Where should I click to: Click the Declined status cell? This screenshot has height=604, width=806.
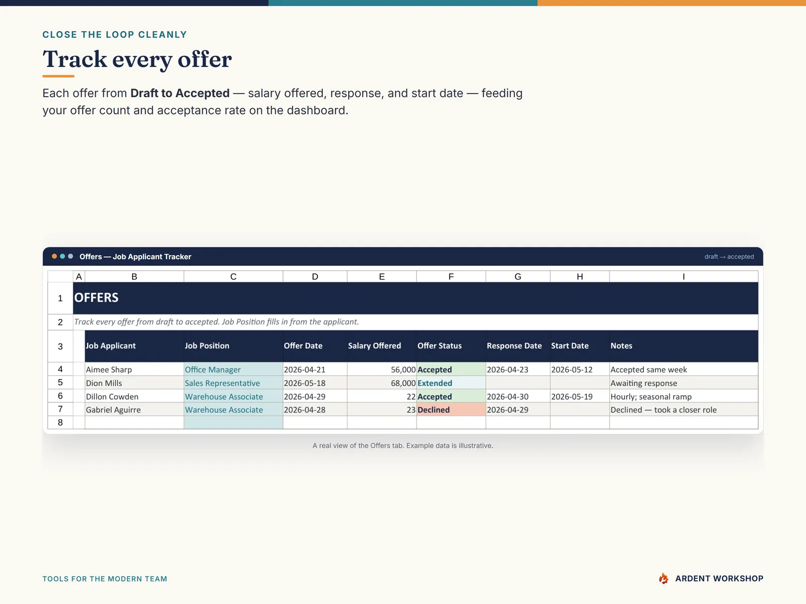(x=451, y=409)
